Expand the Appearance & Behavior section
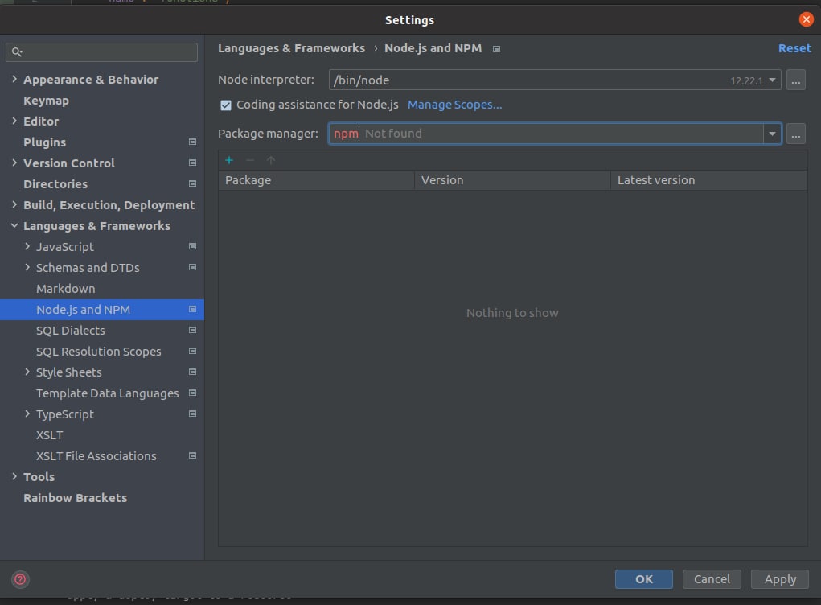The height and width of the screenshot is (605, 821). tap(14, 80)
